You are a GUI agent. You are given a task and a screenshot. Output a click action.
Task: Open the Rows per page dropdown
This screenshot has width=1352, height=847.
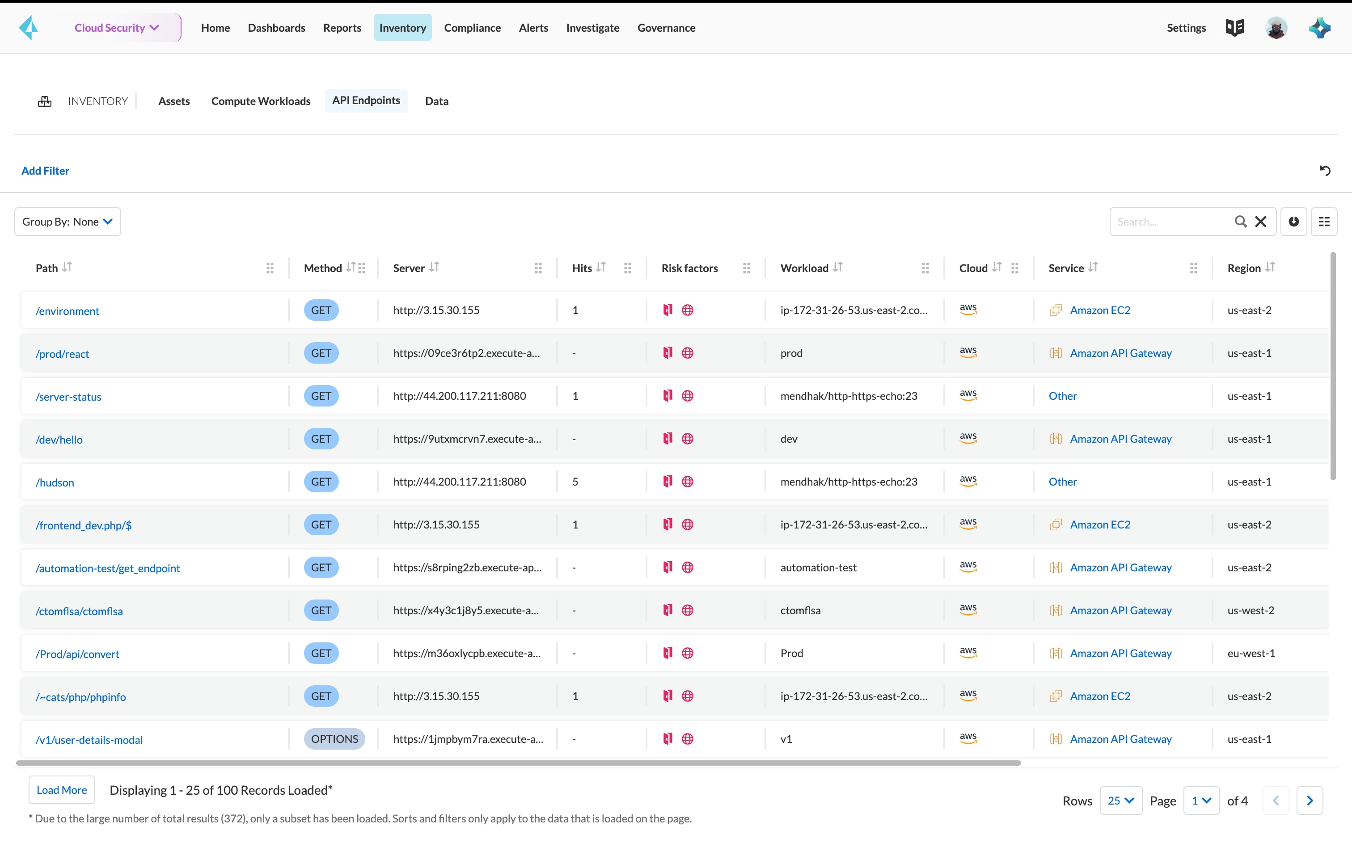pos(1120,801)
